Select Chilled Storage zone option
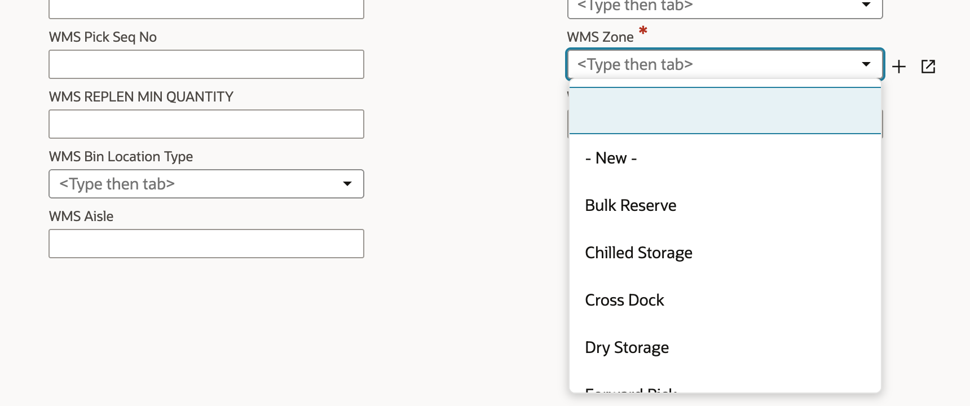 (x=725, y=253)
